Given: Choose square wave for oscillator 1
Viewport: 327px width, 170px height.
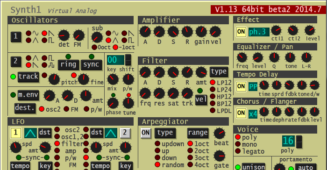Looking at the screenshot, I should 44,40.
